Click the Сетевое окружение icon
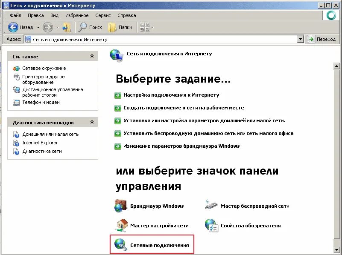Viewport: 342px width, 255px height. 16,69
